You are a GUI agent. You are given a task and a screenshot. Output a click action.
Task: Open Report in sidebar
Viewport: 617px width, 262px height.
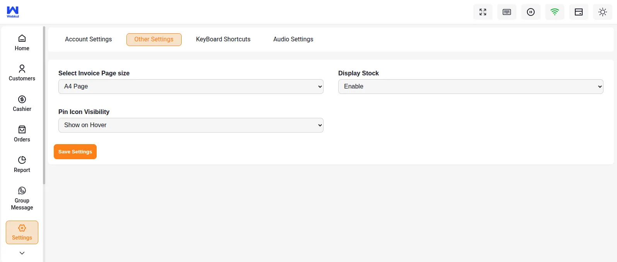pyautogui.click(x=22, y=165)
